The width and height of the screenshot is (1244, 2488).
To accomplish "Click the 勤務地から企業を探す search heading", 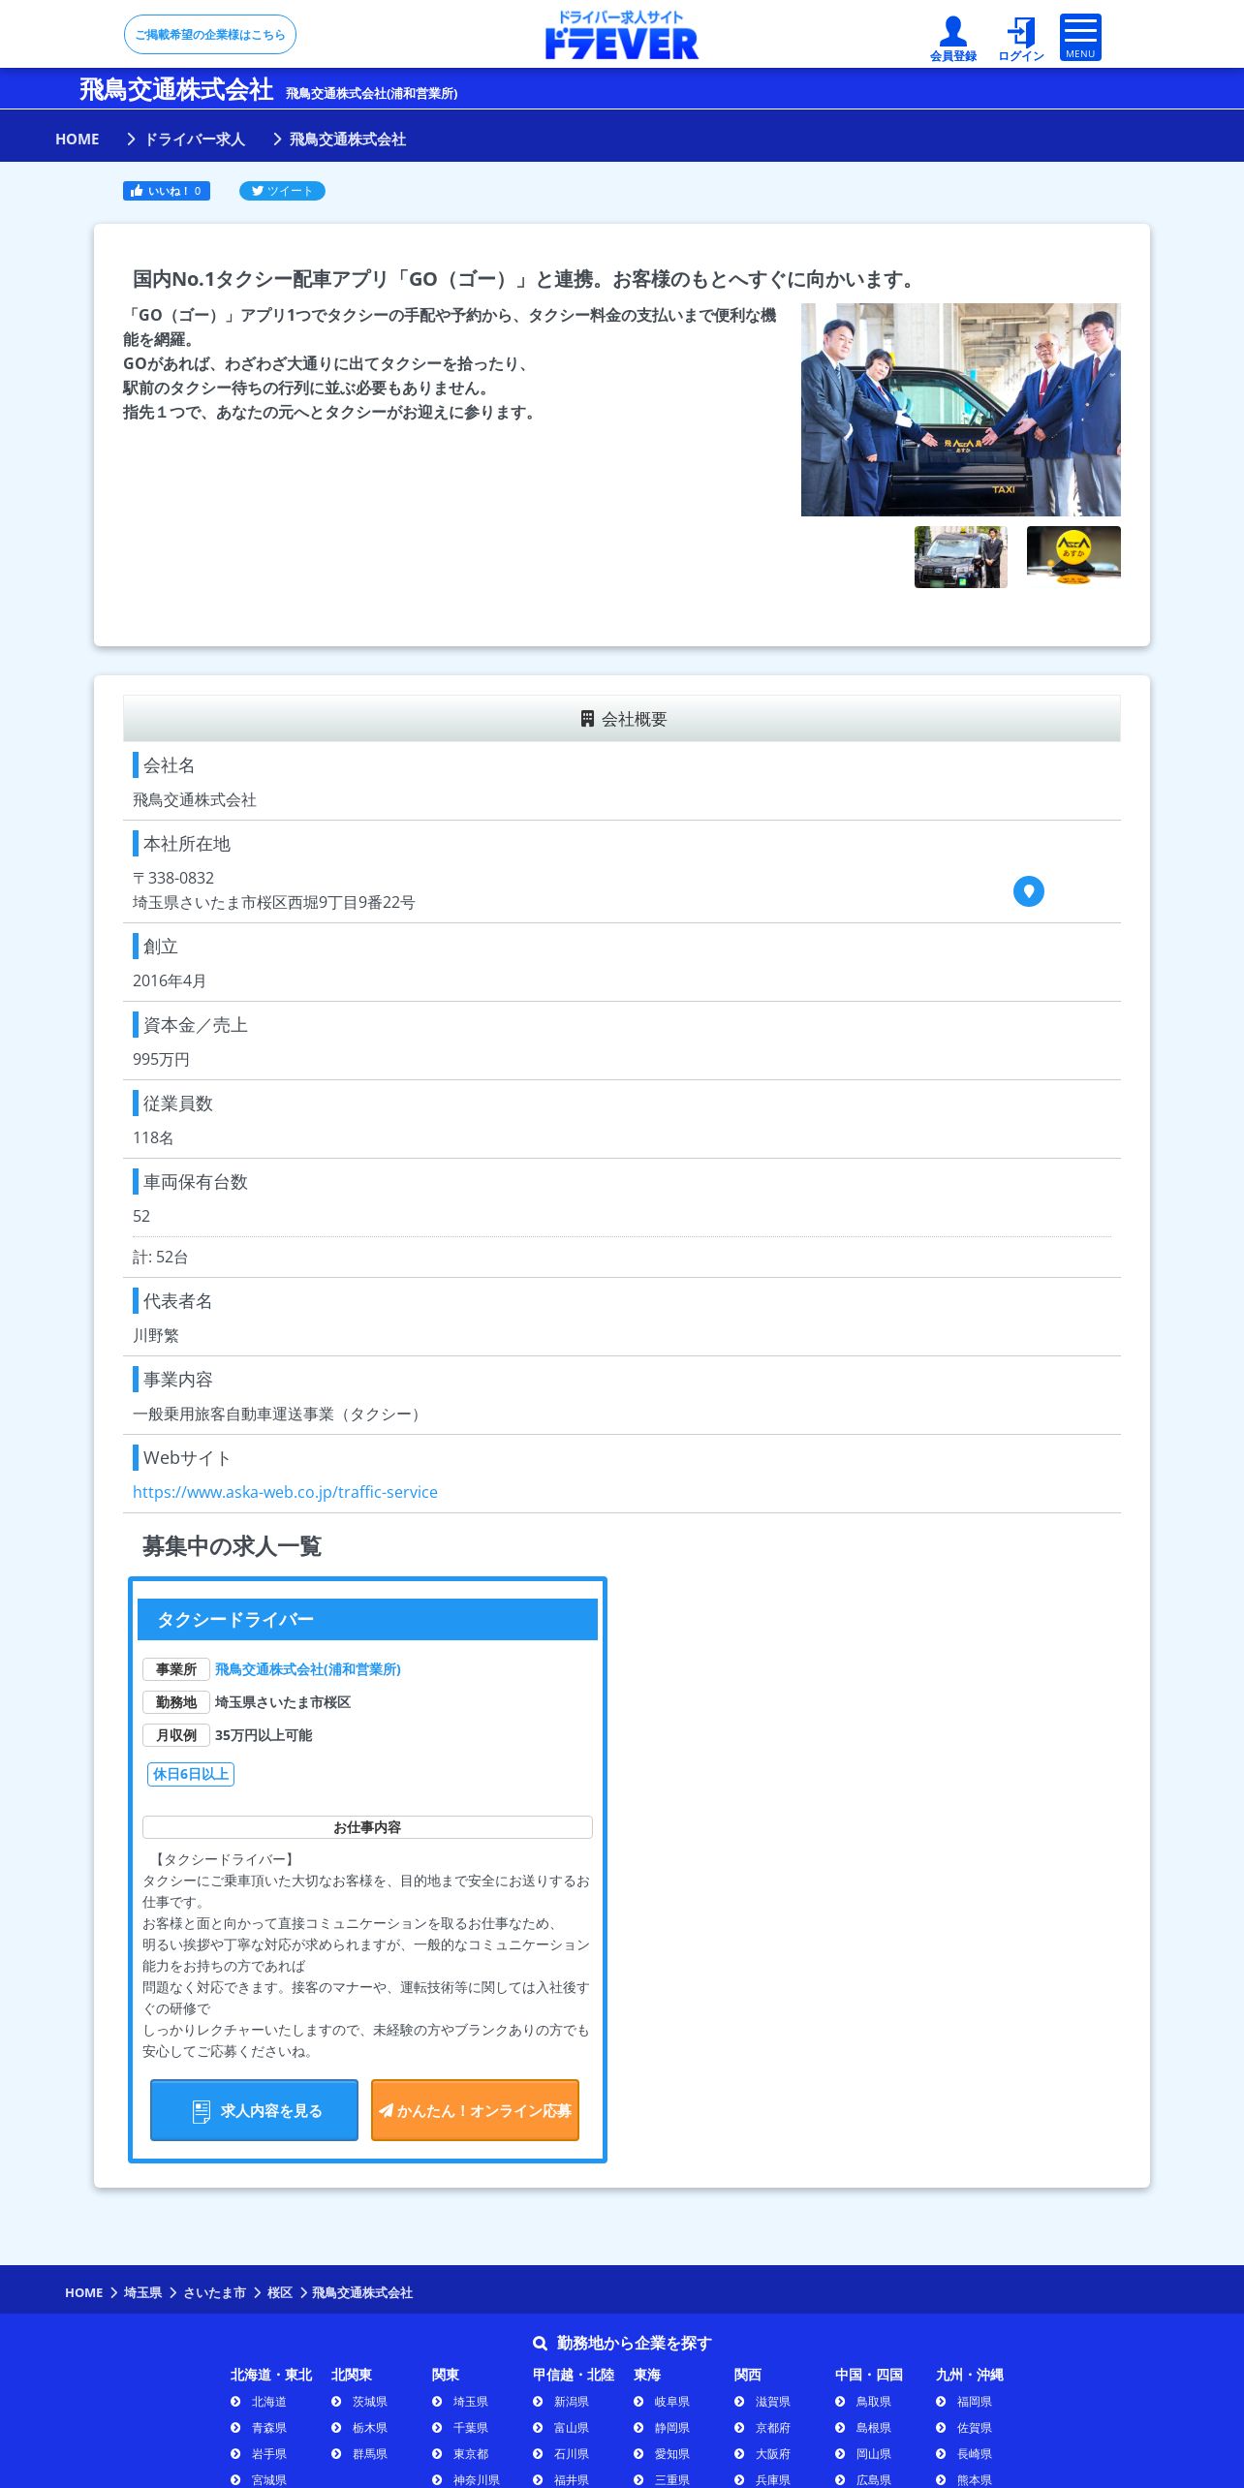I will pos(622,2343).
